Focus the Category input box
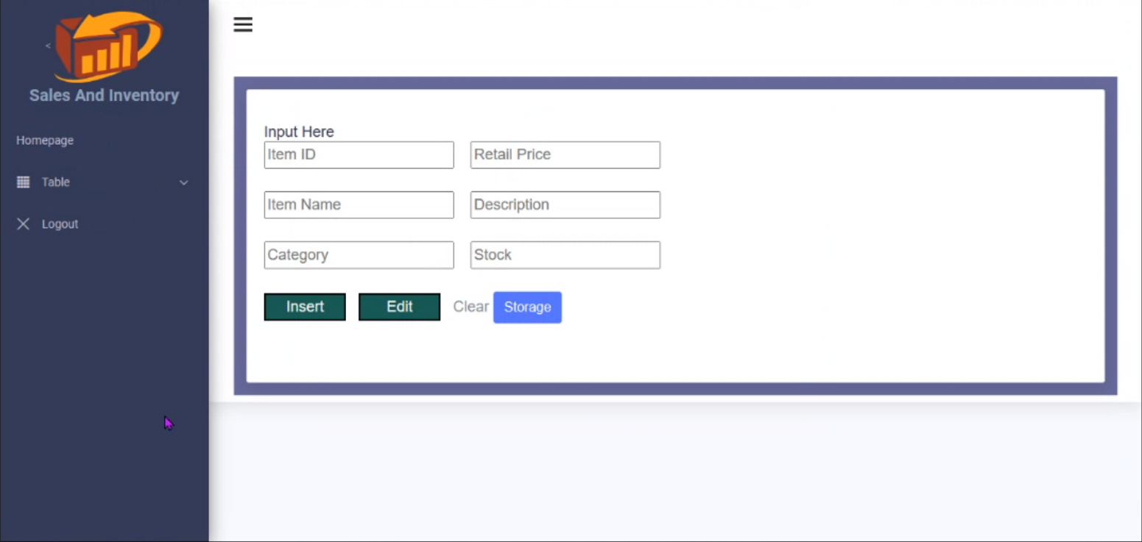 click(359, 255)
